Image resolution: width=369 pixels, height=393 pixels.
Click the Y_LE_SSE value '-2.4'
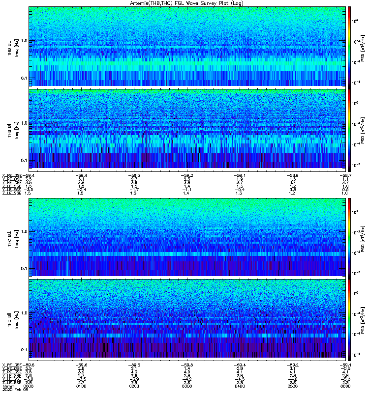[x=81, y=190]
